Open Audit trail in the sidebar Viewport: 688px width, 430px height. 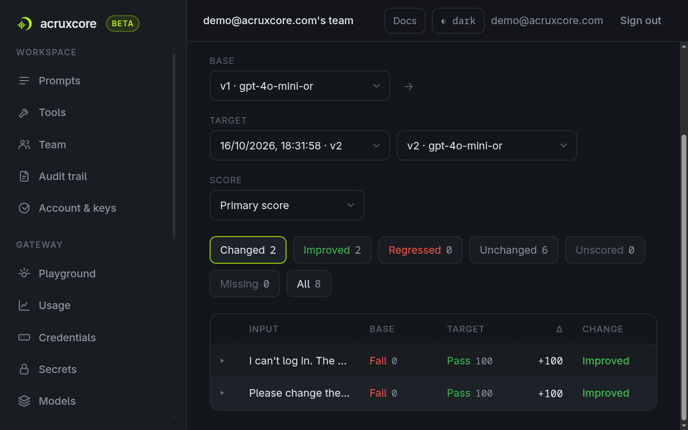(x=63, y=176)
